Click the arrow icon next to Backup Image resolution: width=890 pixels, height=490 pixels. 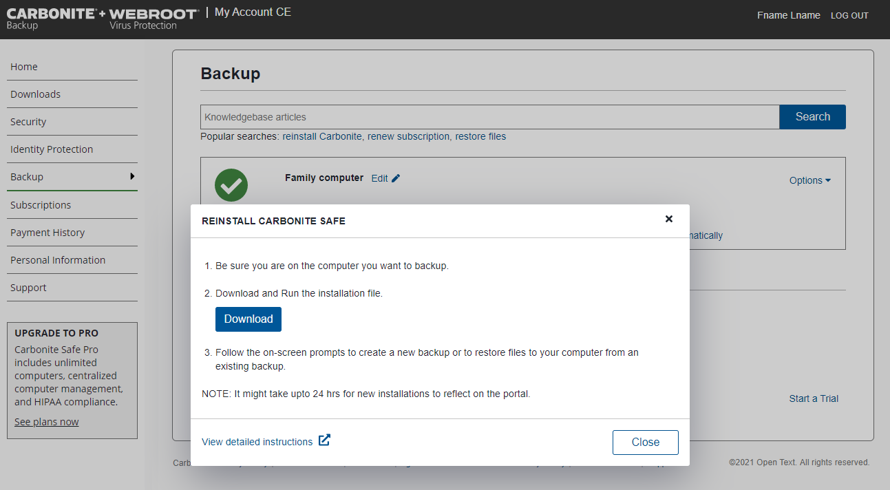coord(132,176)
